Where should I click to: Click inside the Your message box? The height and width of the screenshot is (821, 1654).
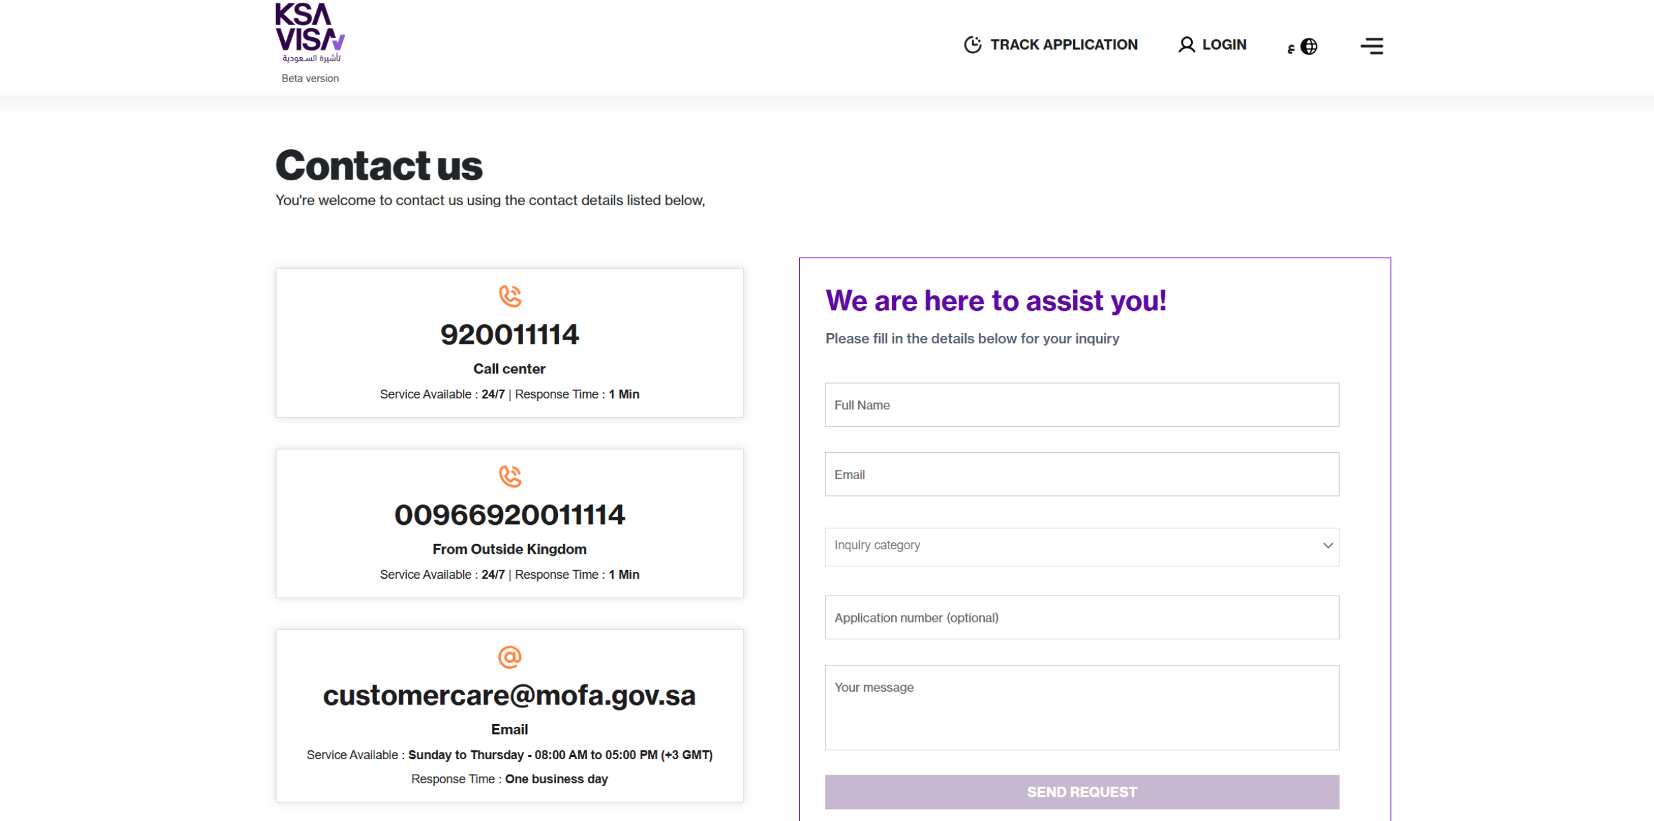[x=1082, y=707]
